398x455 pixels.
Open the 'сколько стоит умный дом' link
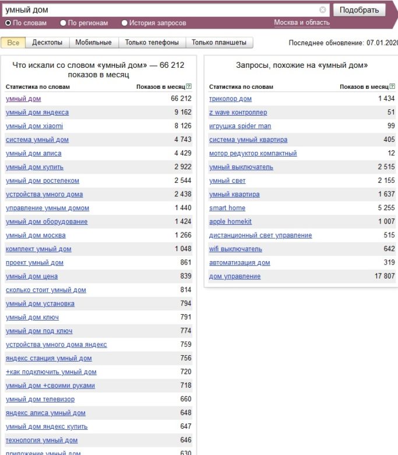point(45,290)
